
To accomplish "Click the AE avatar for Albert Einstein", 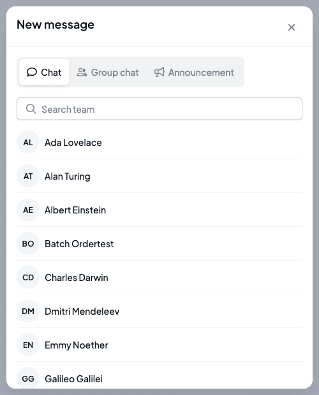I will (x=28, y=210).
